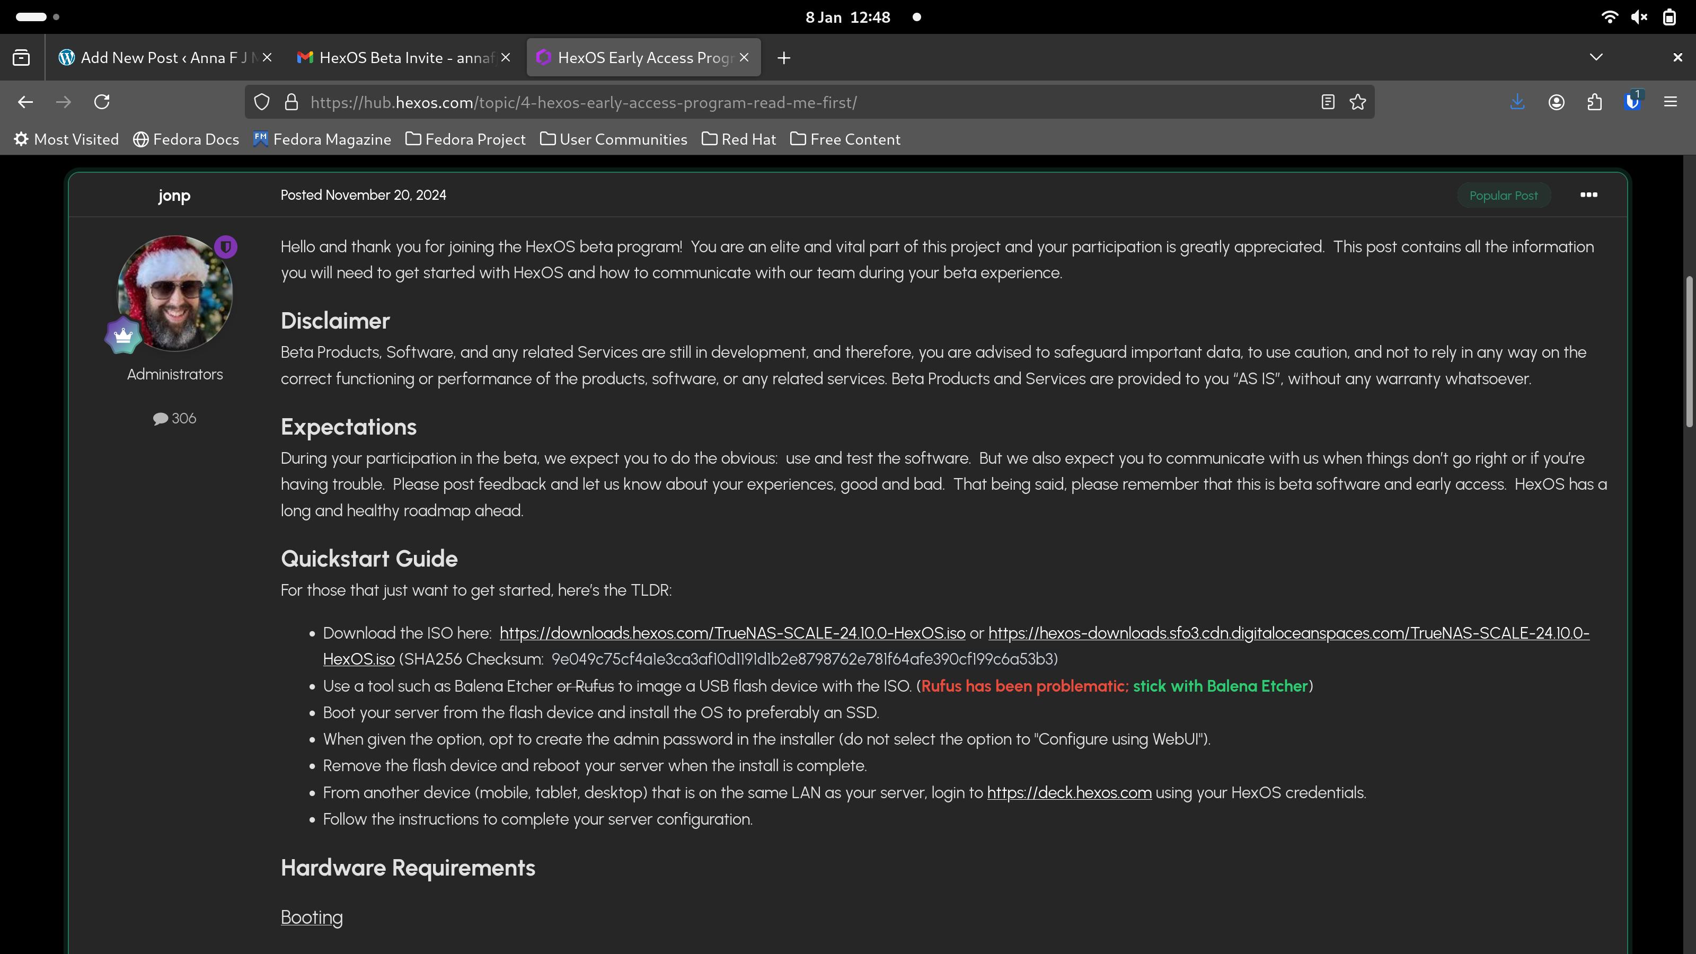Click the Booting section link
This screenshot has height=954, width=1696.
[312, 917]
